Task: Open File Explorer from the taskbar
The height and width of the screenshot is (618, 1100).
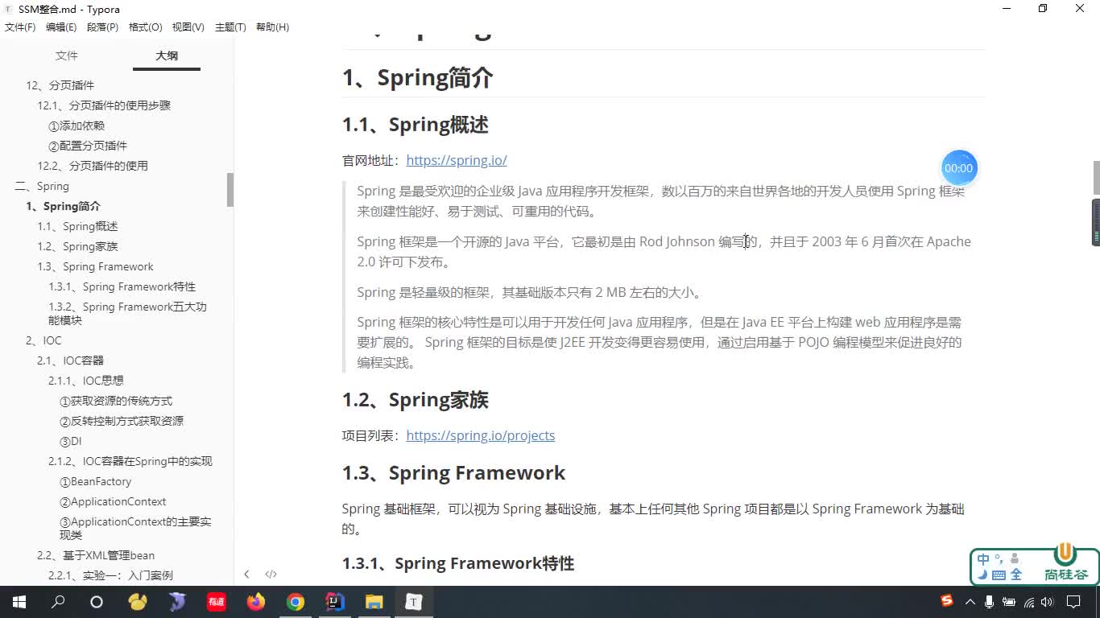Action: pos(374,602)
